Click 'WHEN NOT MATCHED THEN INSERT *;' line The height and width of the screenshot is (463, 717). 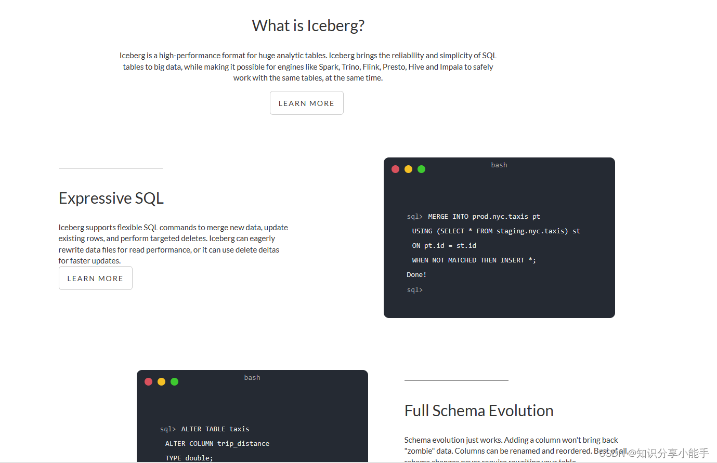click(x=474, y=260)
